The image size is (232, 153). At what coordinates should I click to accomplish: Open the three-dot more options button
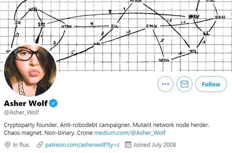pyautogui.click(x=165, y=84)
